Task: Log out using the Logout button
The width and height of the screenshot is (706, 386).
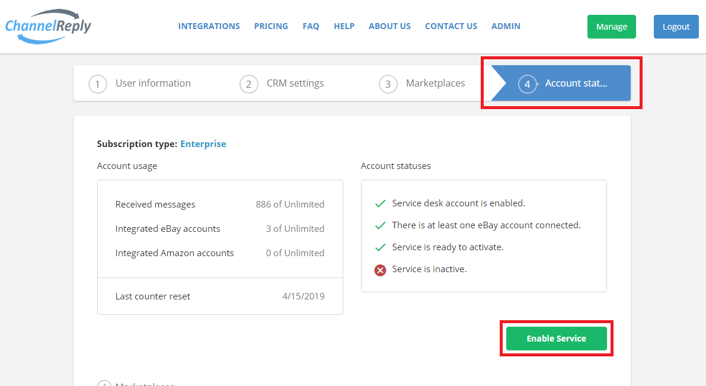Action: 676,27
